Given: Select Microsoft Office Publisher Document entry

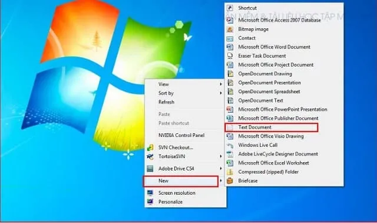Looking at the screenshot, I should (x=284, y=118).
